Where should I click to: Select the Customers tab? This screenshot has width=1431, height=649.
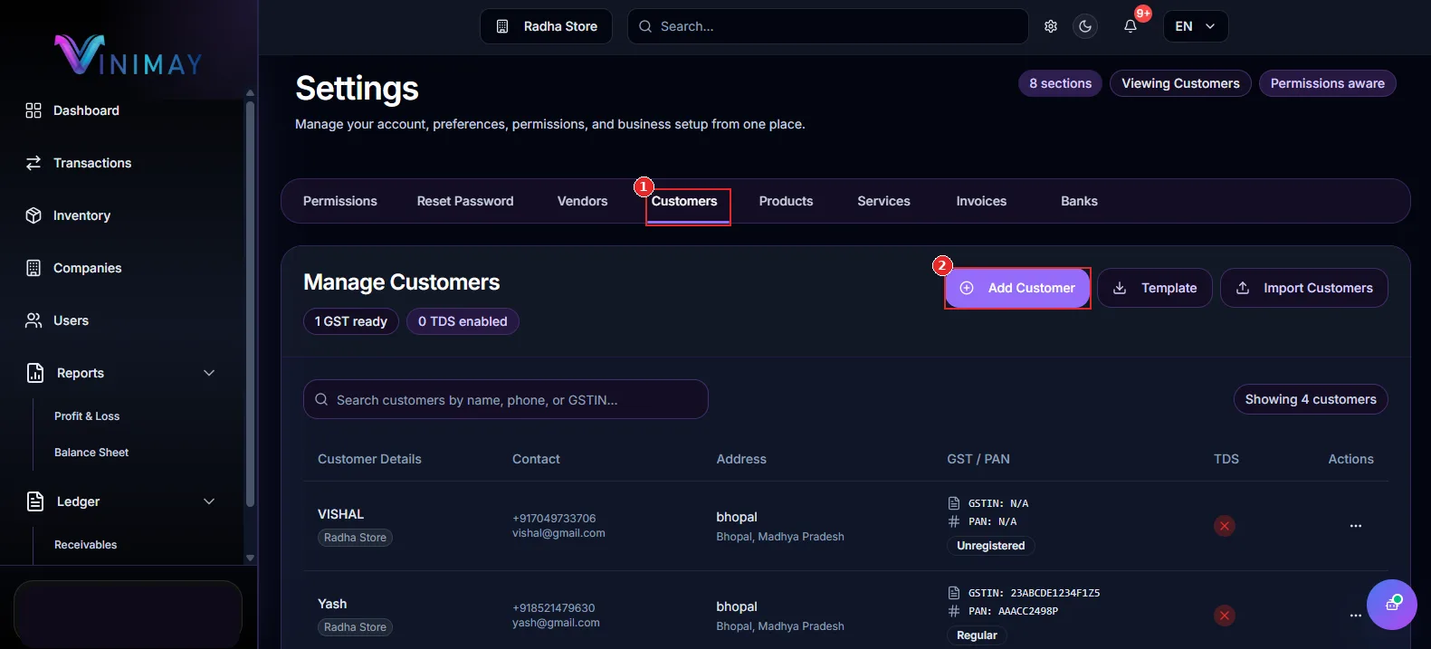pos(684,202)
